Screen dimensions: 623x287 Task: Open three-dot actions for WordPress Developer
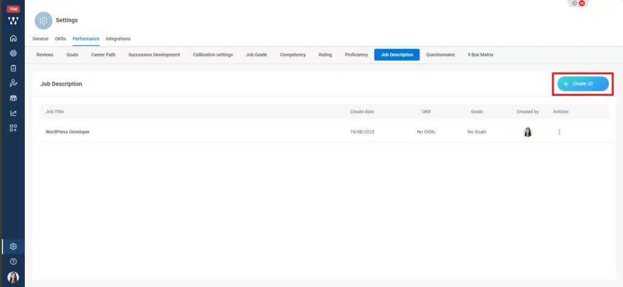pos(560,132)
